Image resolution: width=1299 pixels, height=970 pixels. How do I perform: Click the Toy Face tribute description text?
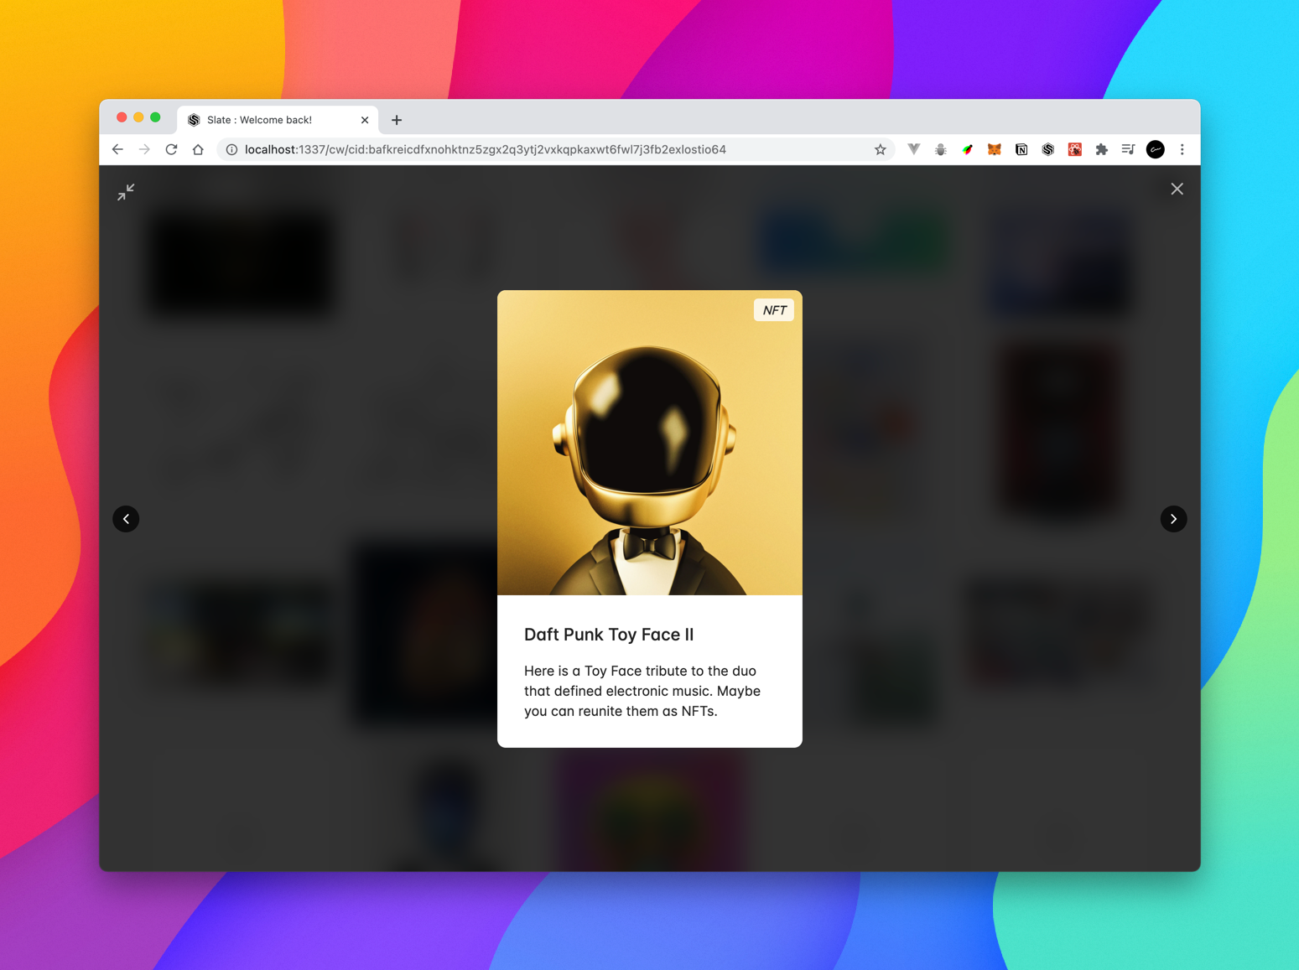642,691
